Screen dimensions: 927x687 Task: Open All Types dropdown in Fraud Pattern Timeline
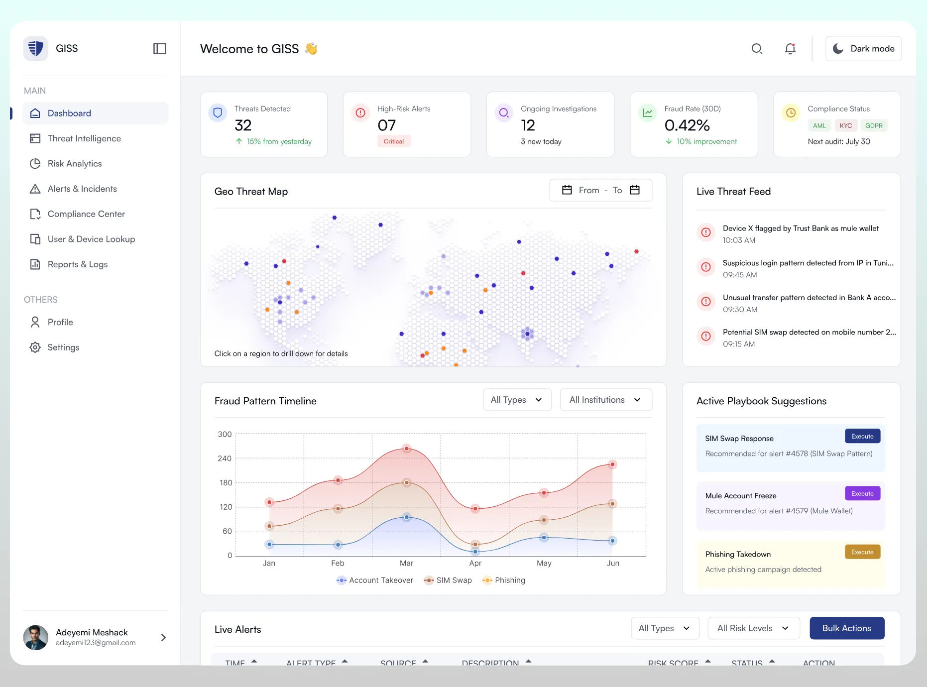[x=517, y=400]
